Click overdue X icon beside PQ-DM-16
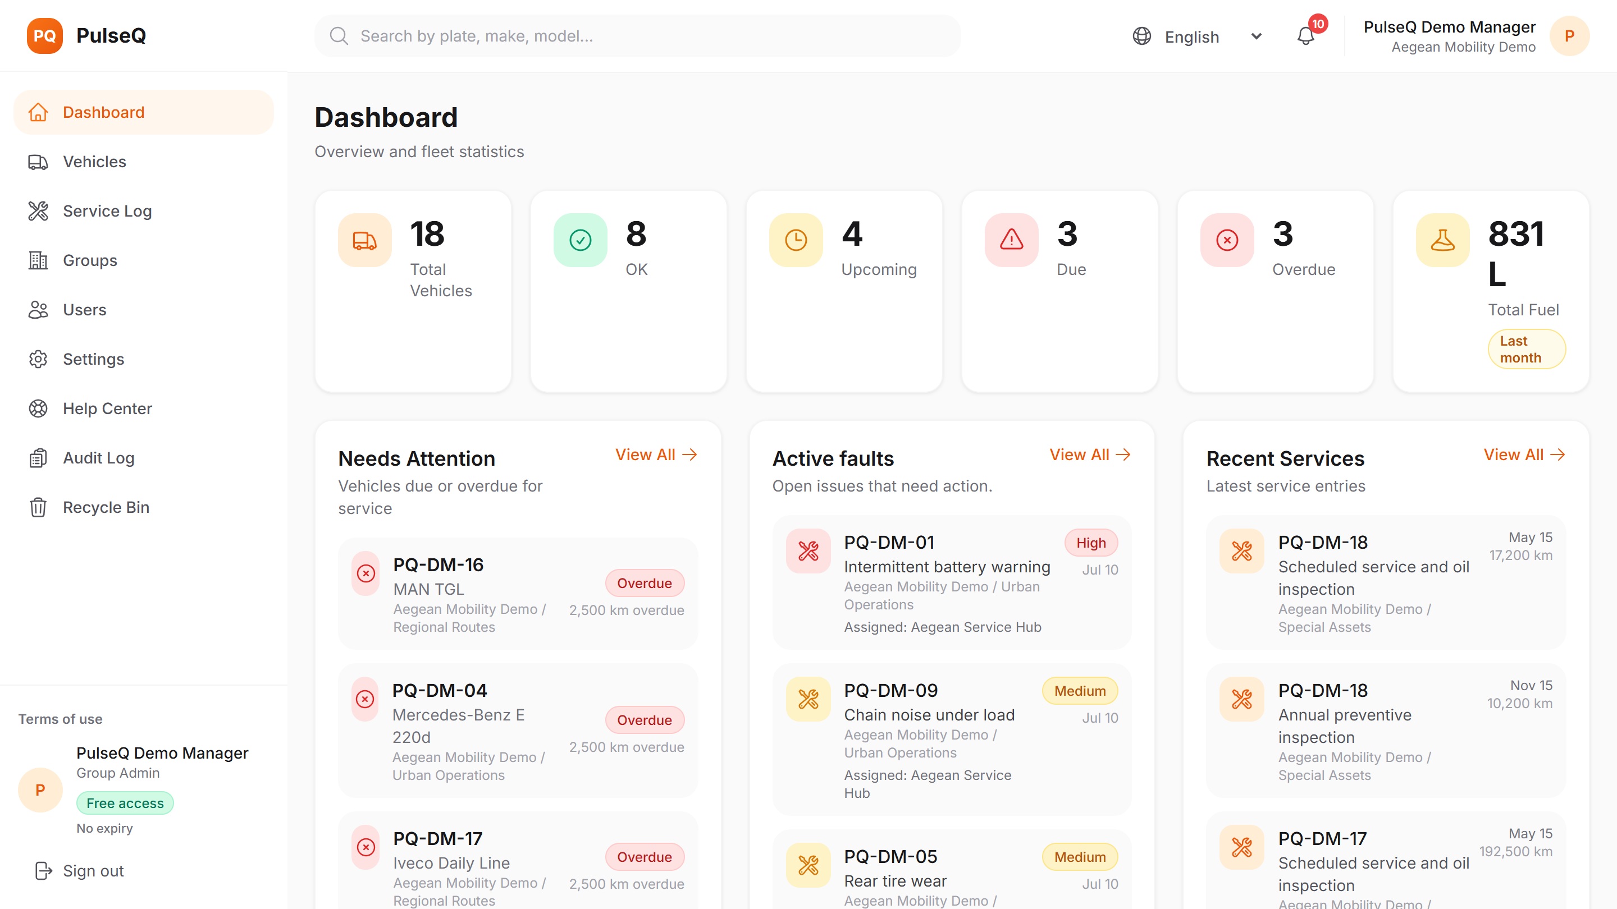The image size is (1617, 909). (366, 573)
